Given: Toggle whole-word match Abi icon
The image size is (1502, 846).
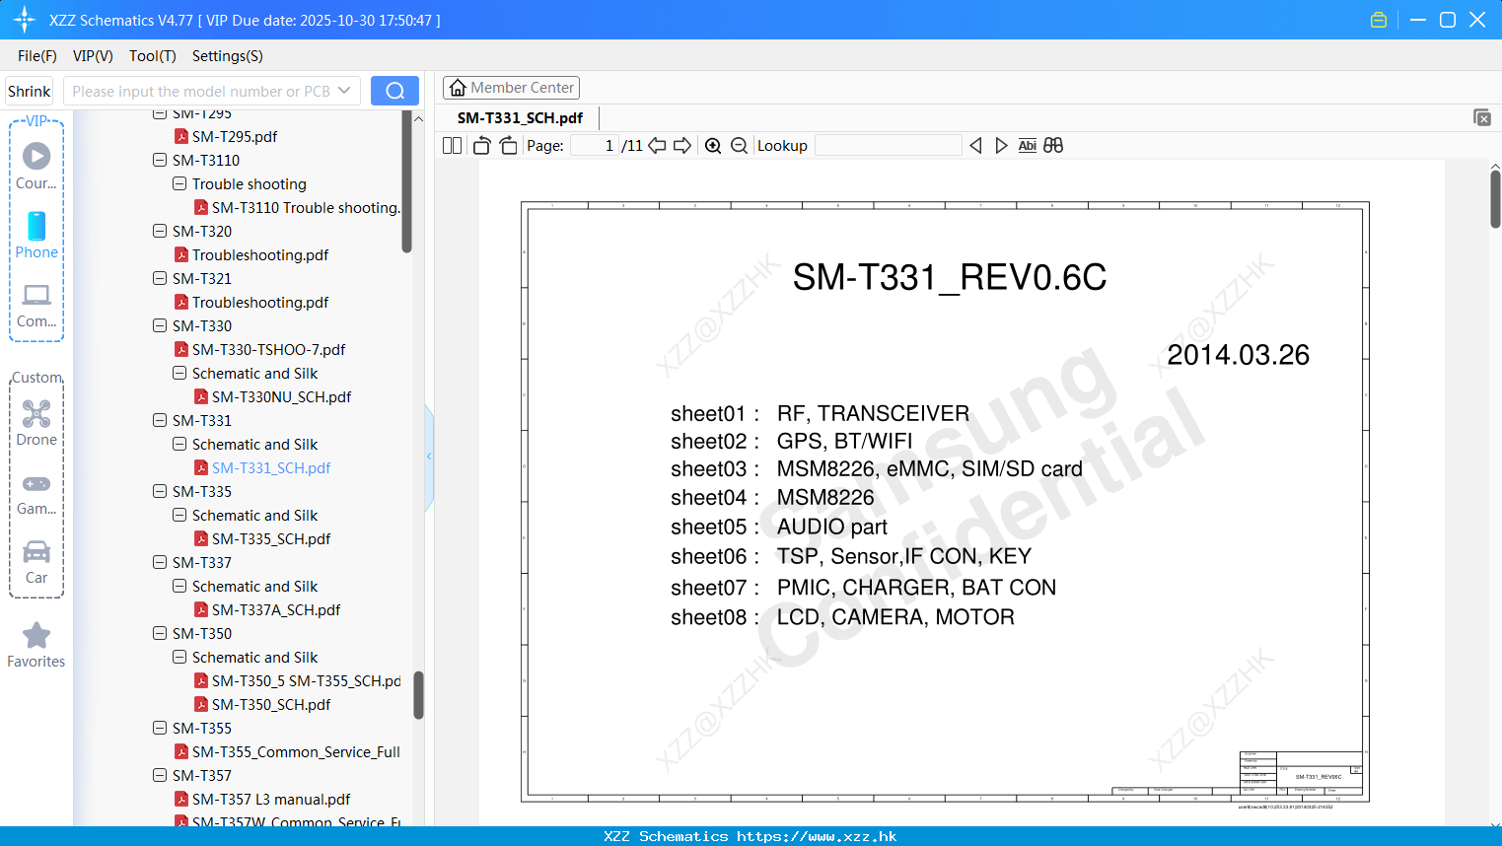Looking at the screenshot, I should click(1027, 146).
